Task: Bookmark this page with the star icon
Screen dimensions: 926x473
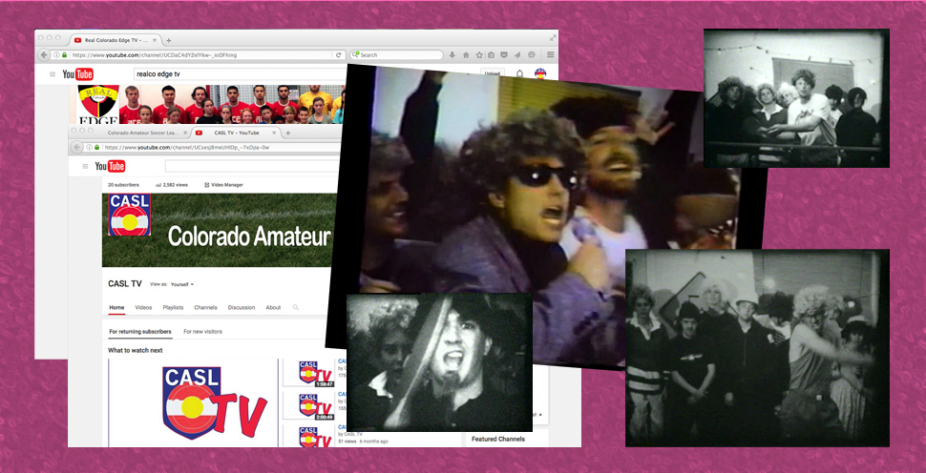Action: (479, 55)
